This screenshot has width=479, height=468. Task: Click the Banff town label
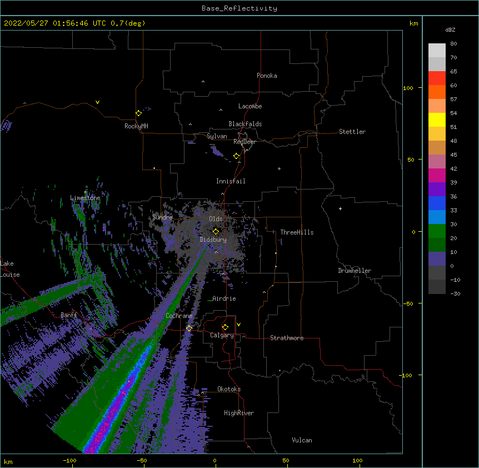(69, 315)
